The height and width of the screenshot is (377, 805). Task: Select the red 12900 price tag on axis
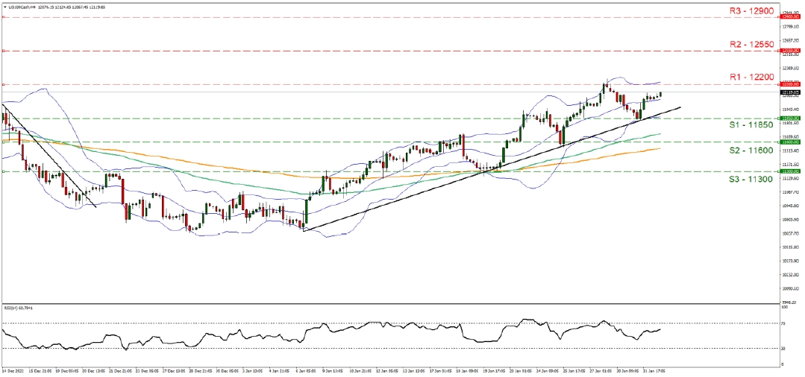click(x=790, y=16)
